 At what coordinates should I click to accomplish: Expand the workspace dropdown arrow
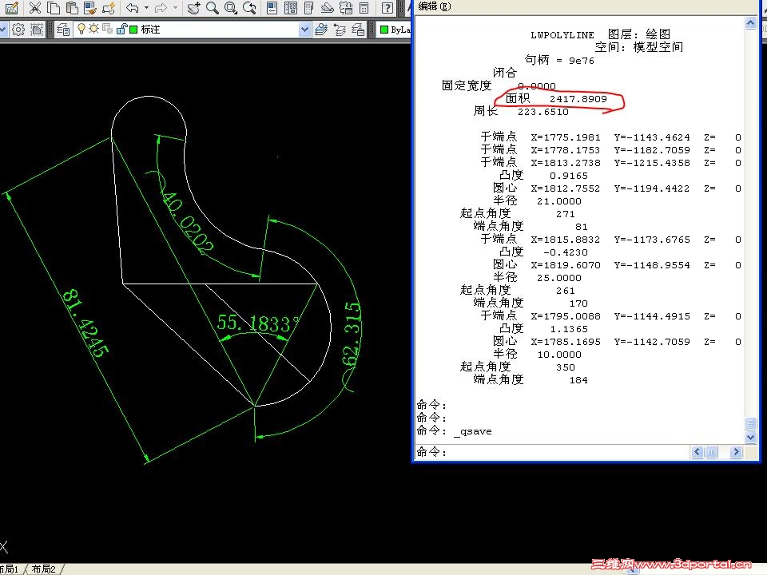3,30
